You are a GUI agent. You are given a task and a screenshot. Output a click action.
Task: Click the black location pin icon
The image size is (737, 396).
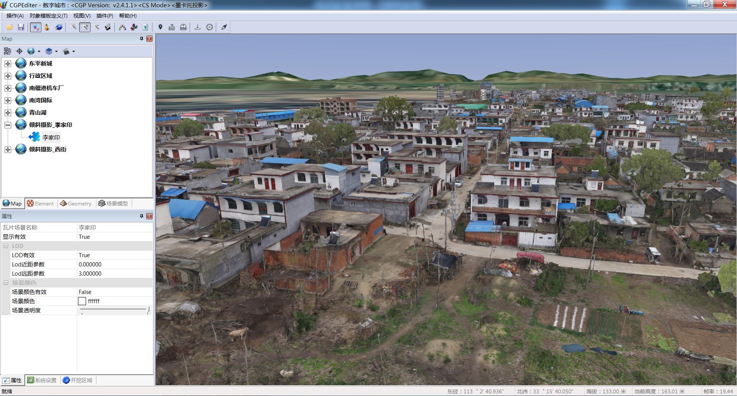click(x=160, y=27)
